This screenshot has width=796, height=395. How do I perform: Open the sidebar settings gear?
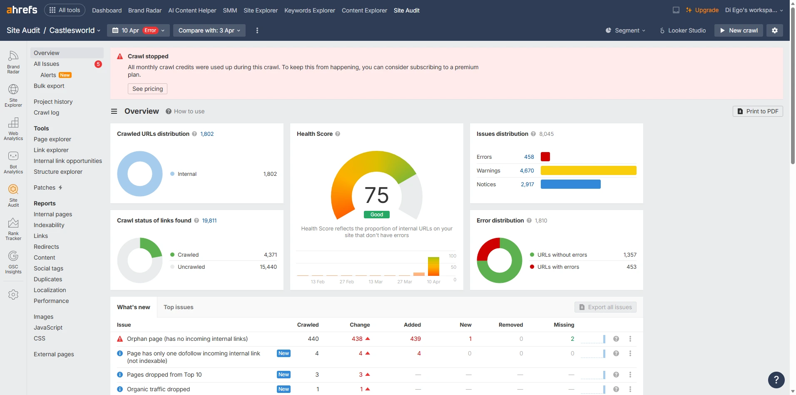tap(13, 295)
